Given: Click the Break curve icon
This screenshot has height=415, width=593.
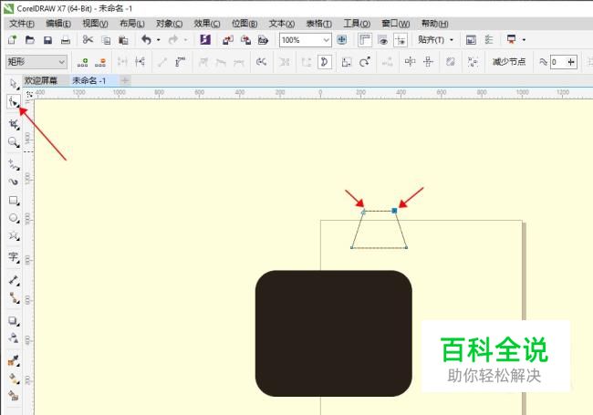Looking at the screenshot, I should [x=140, y=62].
